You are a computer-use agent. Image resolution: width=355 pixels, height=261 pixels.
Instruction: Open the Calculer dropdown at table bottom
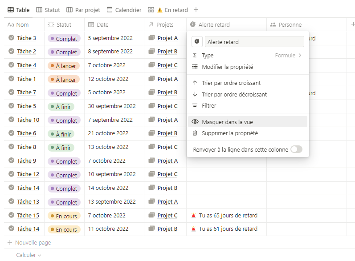click(29, 255)
